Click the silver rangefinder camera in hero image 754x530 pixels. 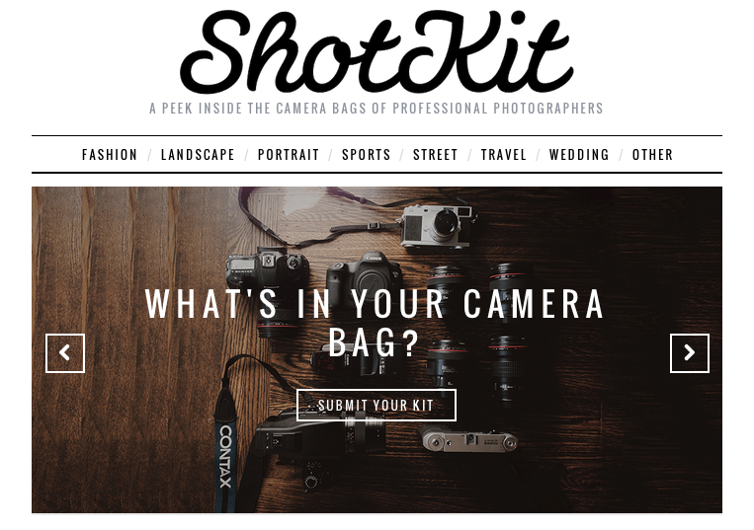pyautogui.click(x=435, y=227)
